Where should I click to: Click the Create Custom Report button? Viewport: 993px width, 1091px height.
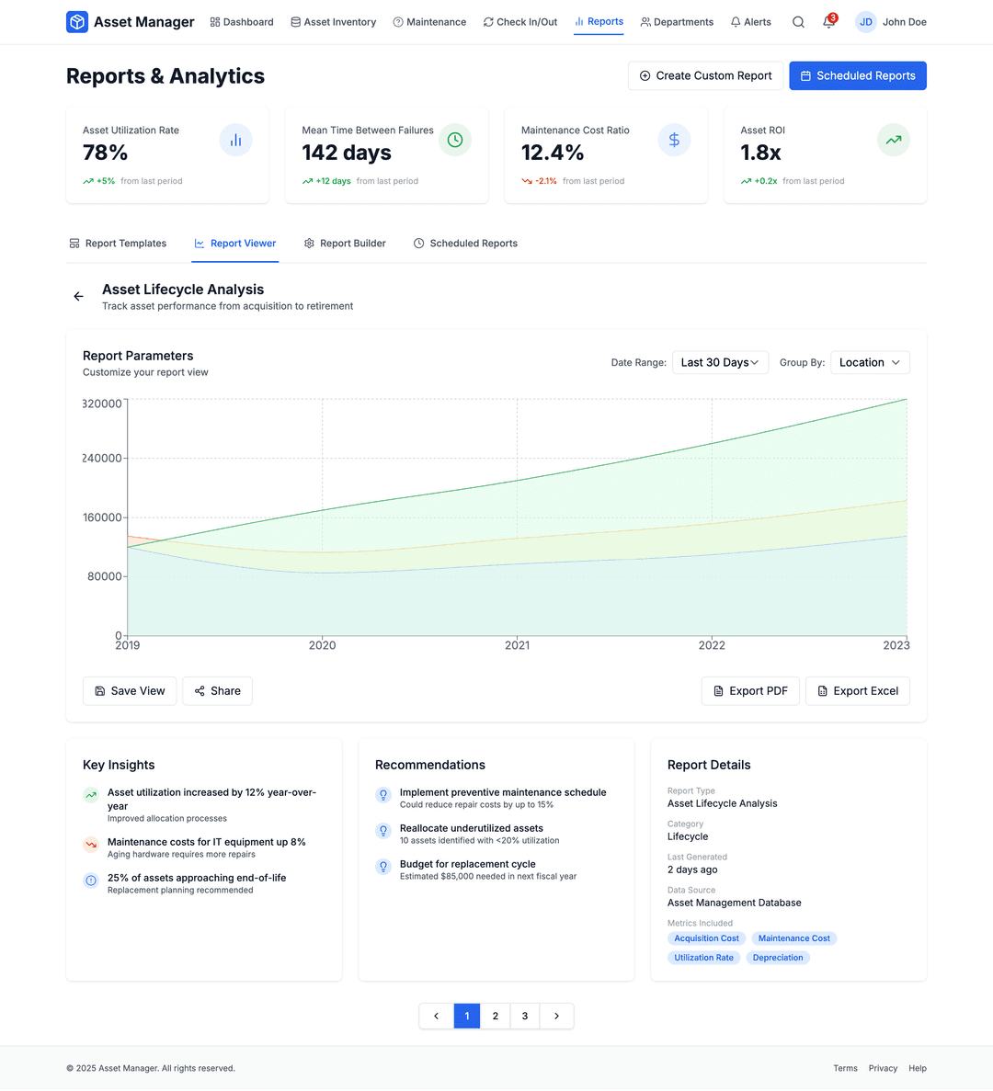[705, 75]
